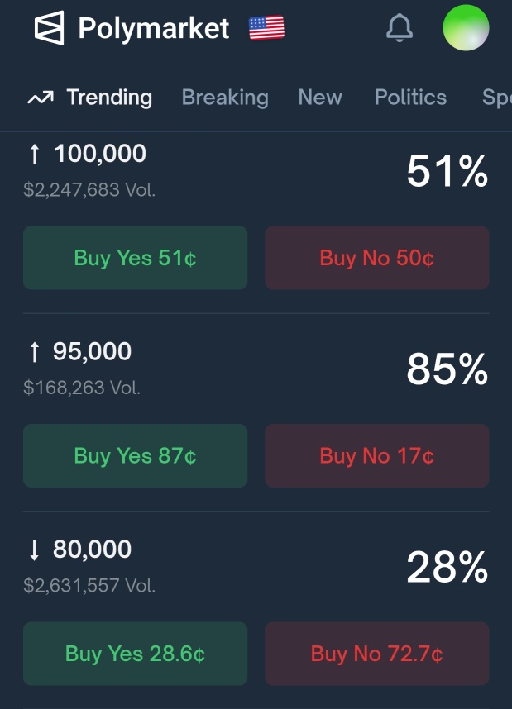Switch to the Breaking tab
This screenshot has height=709, width=512.
click(225, 98)
